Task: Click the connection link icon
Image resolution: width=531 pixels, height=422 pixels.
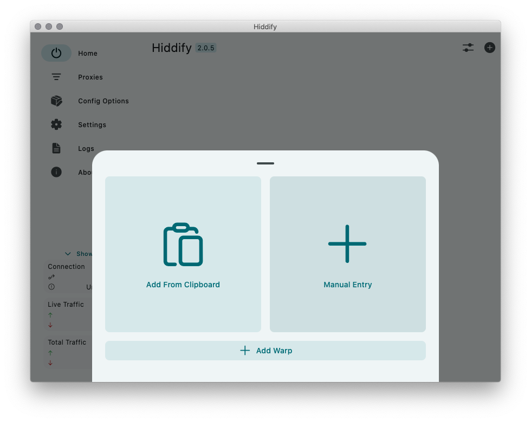Action: tap(51, 277)
